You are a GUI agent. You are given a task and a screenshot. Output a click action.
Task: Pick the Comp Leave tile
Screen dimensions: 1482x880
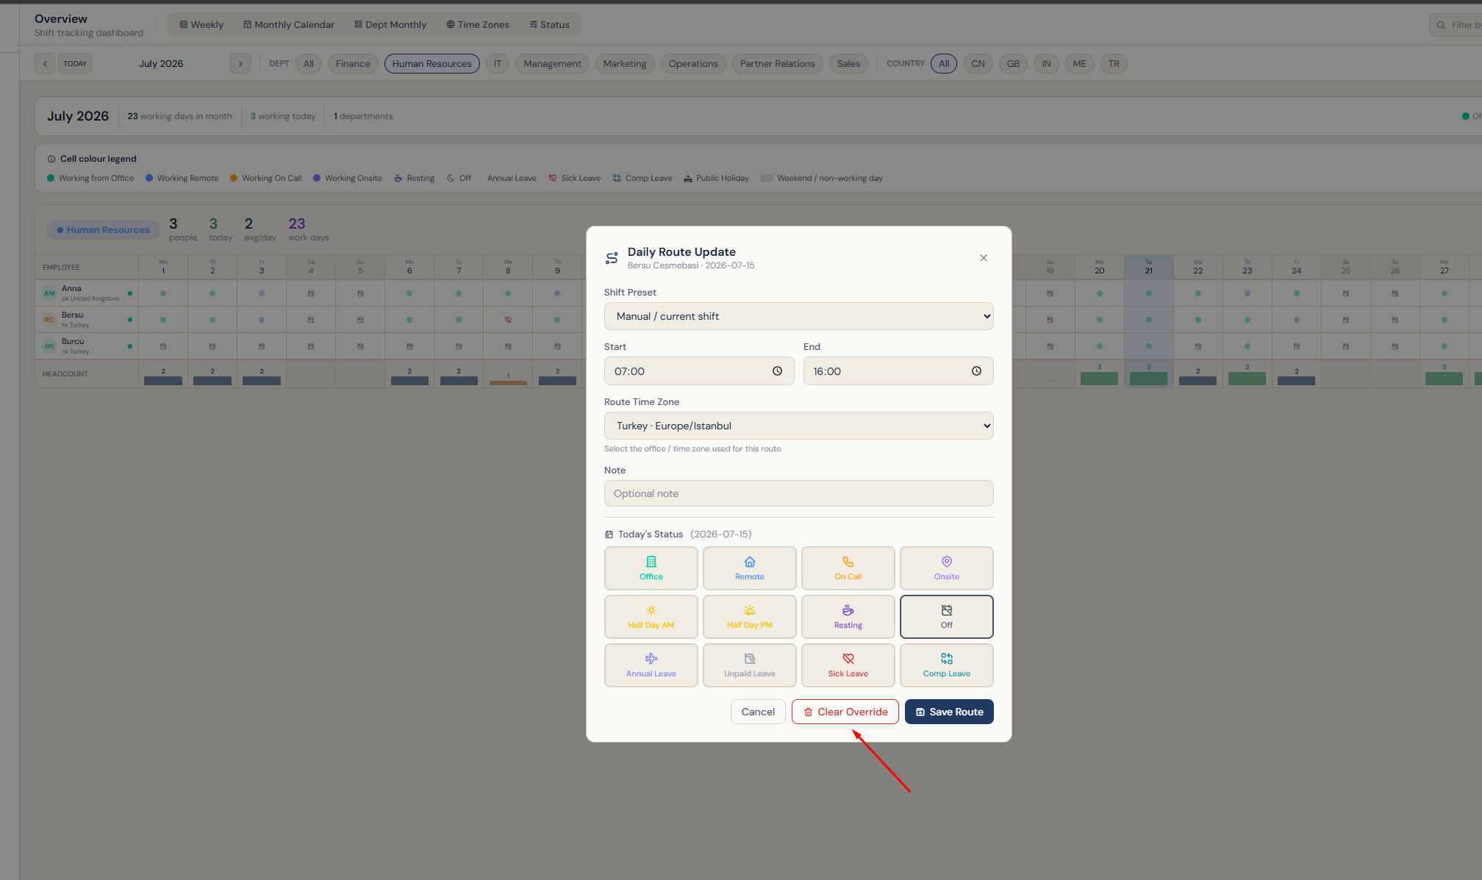tap(946, 665)
